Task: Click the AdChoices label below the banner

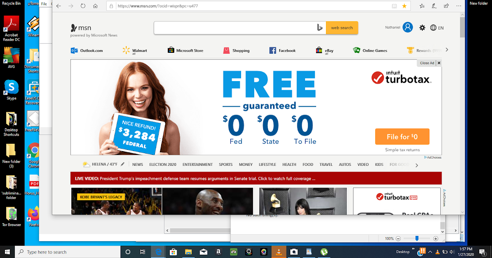Action: click(433, 157)
